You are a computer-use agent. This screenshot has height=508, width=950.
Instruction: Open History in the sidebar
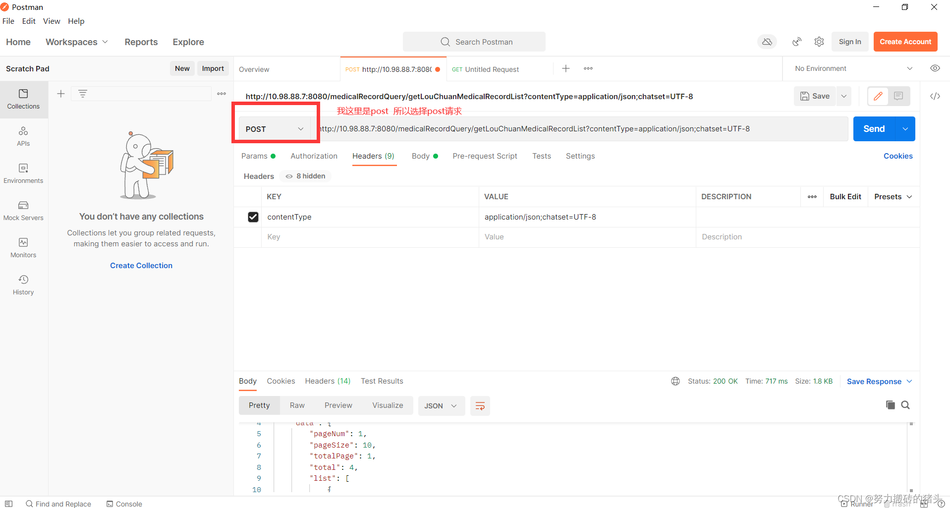tap(23, 285)
